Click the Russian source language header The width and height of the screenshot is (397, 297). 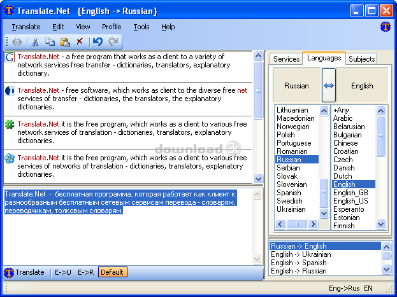click(x=297, y=85)
